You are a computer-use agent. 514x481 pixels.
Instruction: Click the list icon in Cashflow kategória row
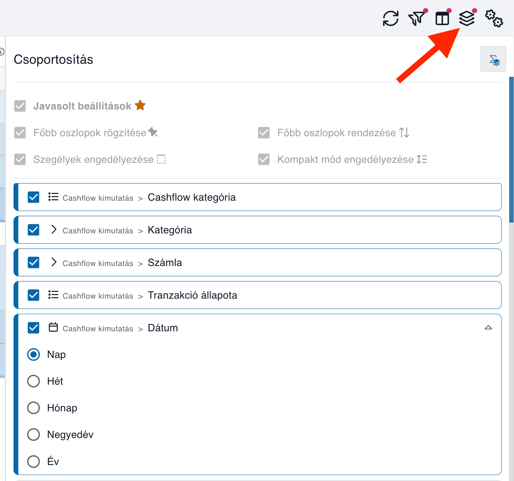tap(53, 197)
